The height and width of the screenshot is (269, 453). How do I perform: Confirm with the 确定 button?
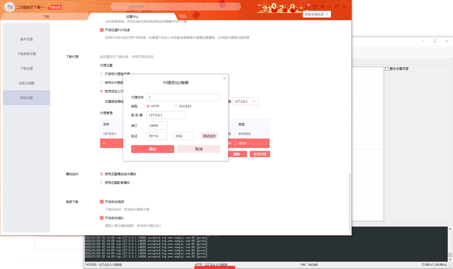[x=153, y=149]
